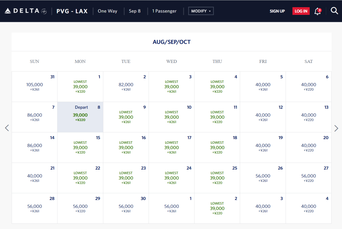The width and height of the screenshot is (342, 229).
Task: Go to previous calendar weeks arrow
Action: (x=7, y=128)
